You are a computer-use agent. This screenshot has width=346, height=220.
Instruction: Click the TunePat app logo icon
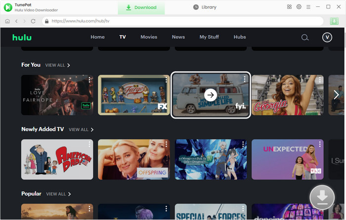[x=8, y=7]
